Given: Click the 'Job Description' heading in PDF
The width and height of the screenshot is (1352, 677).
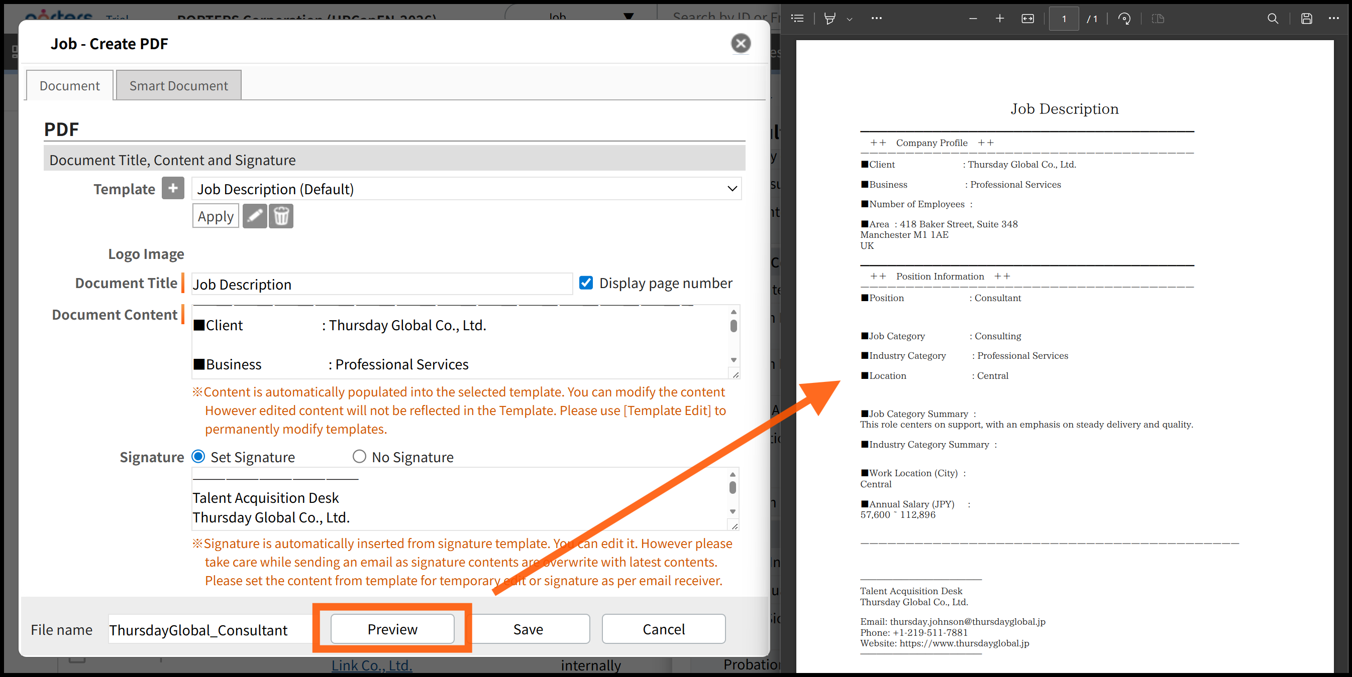Looking at the screenshot, I should (1065, 108).
